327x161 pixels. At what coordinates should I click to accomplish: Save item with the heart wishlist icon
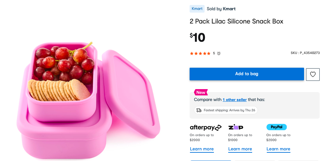point(313,74)
